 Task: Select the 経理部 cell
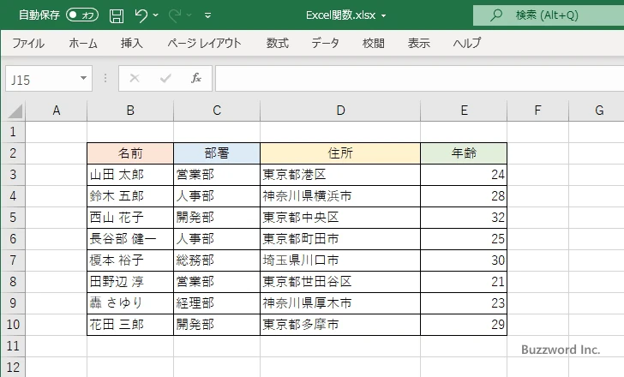[x=217, y=303]
